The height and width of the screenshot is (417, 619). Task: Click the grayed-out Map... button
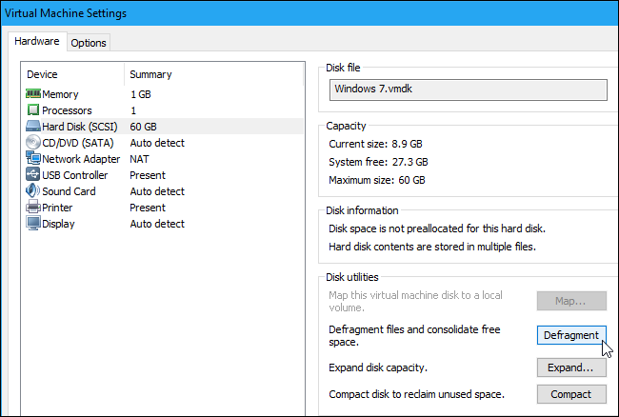click(x=570, y=302)
